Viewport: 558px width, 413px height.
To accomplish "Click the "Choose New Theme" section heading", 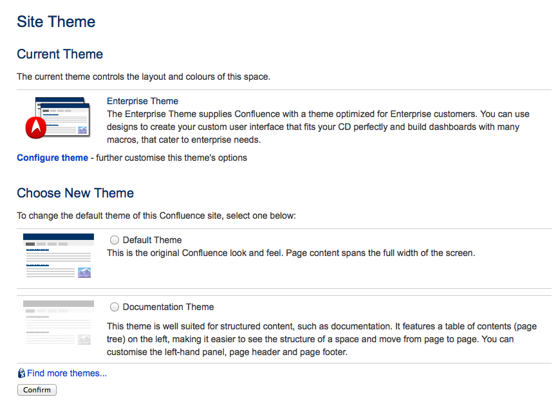I will pos(75,193).
